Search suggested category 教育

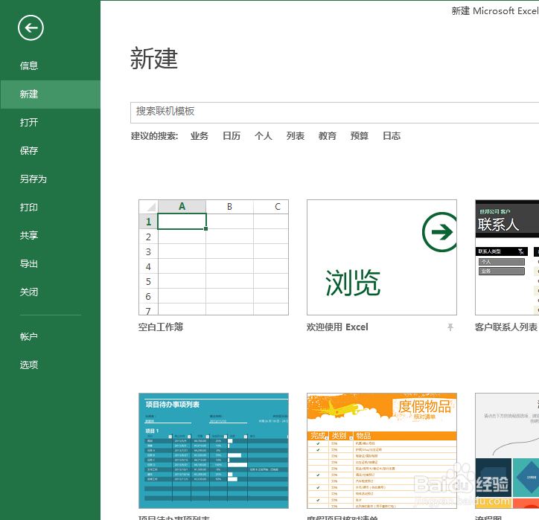point(328,136)
